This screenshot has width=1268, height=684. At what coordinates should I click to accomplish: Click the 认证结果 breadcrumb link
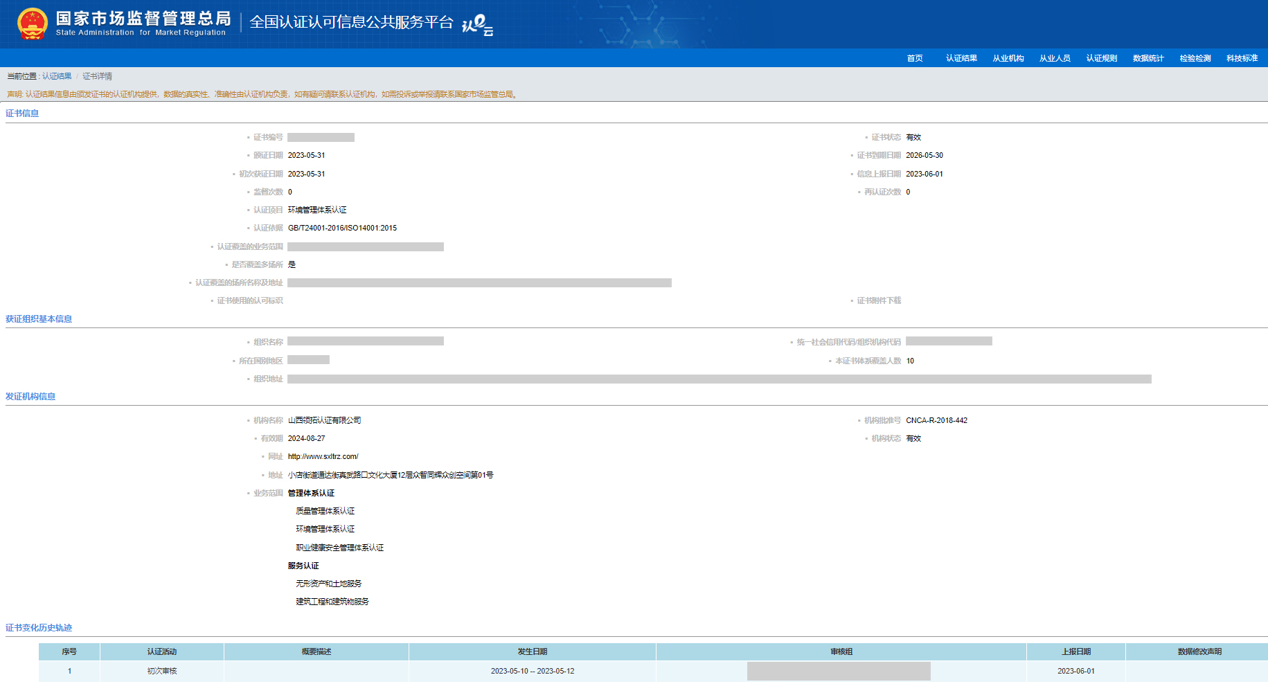(x=57, y=76)
